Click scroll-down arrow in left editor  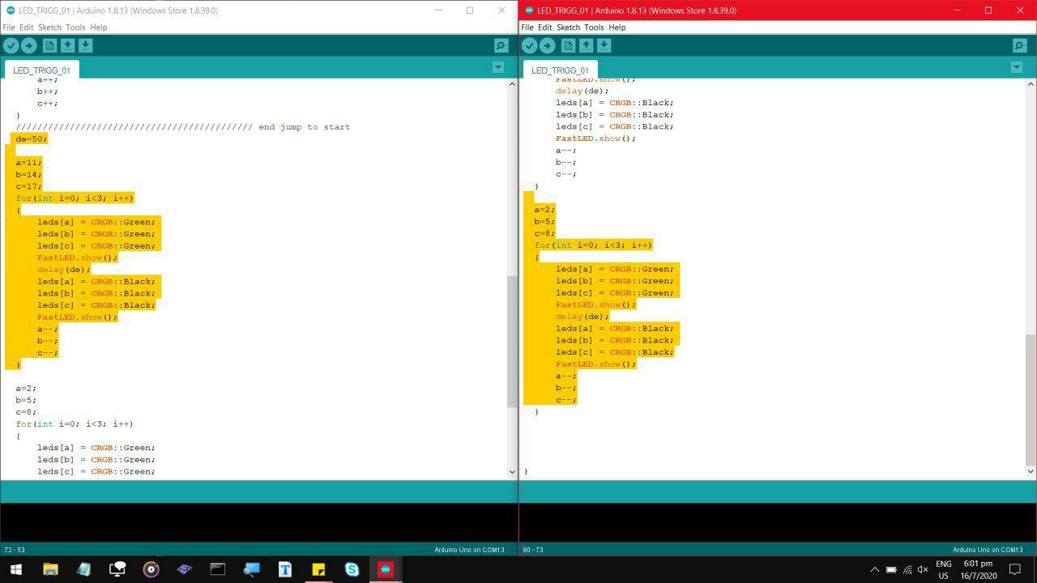pos(512,471)
